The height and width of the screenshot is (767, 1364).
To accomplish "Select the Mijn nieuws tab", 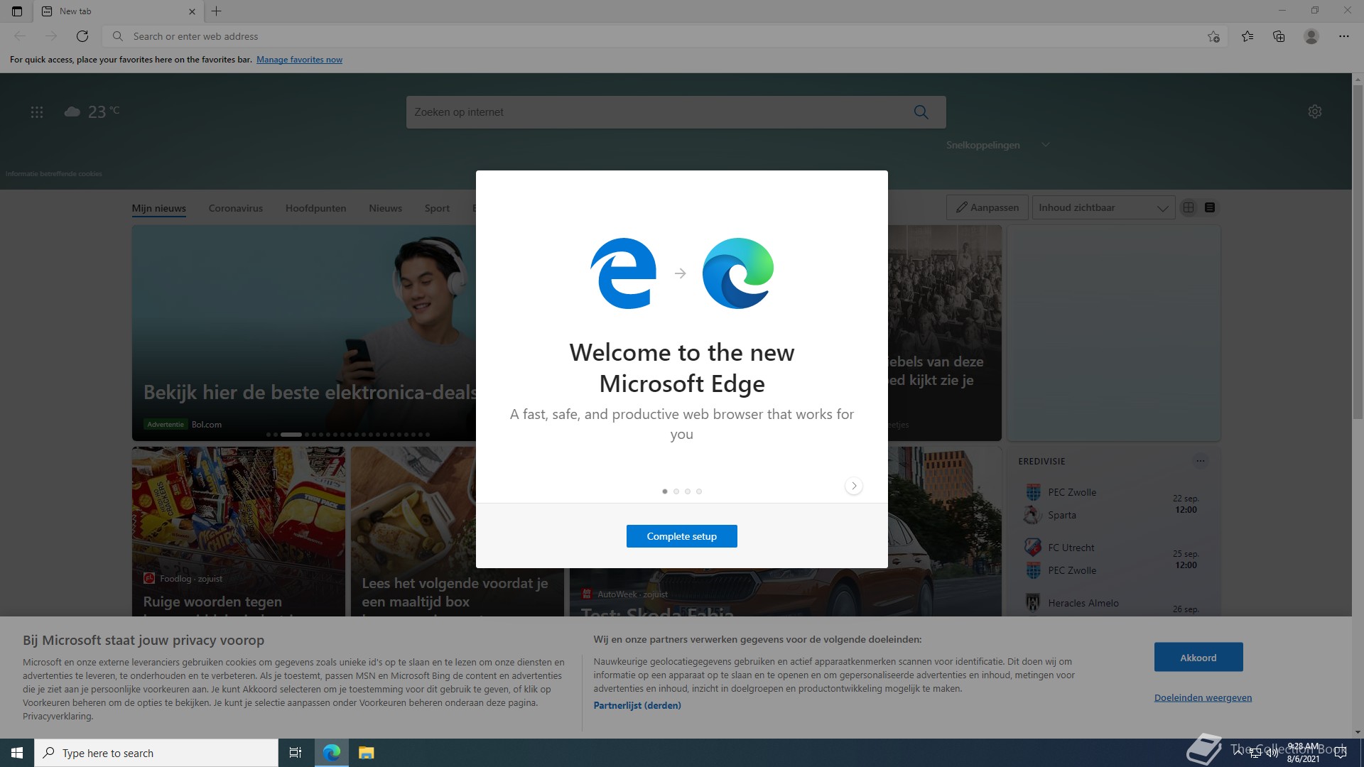I will point(159,208).
